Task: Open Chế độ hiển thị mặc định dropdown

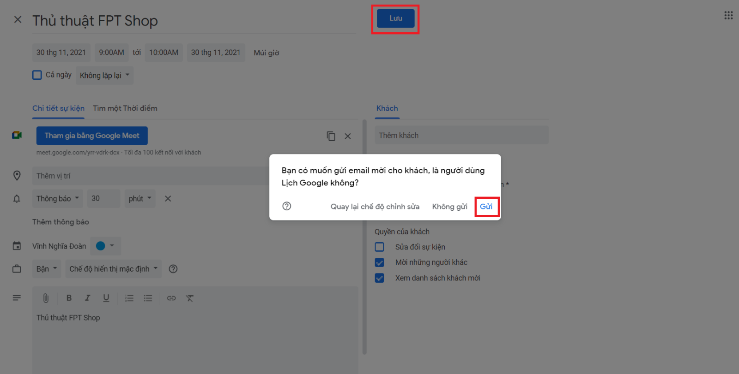Action: [114, 269]
